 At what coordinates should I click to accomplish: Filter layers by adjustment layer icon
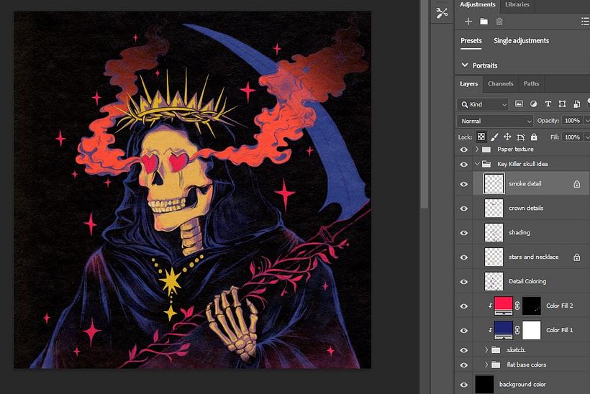point(534,104)
